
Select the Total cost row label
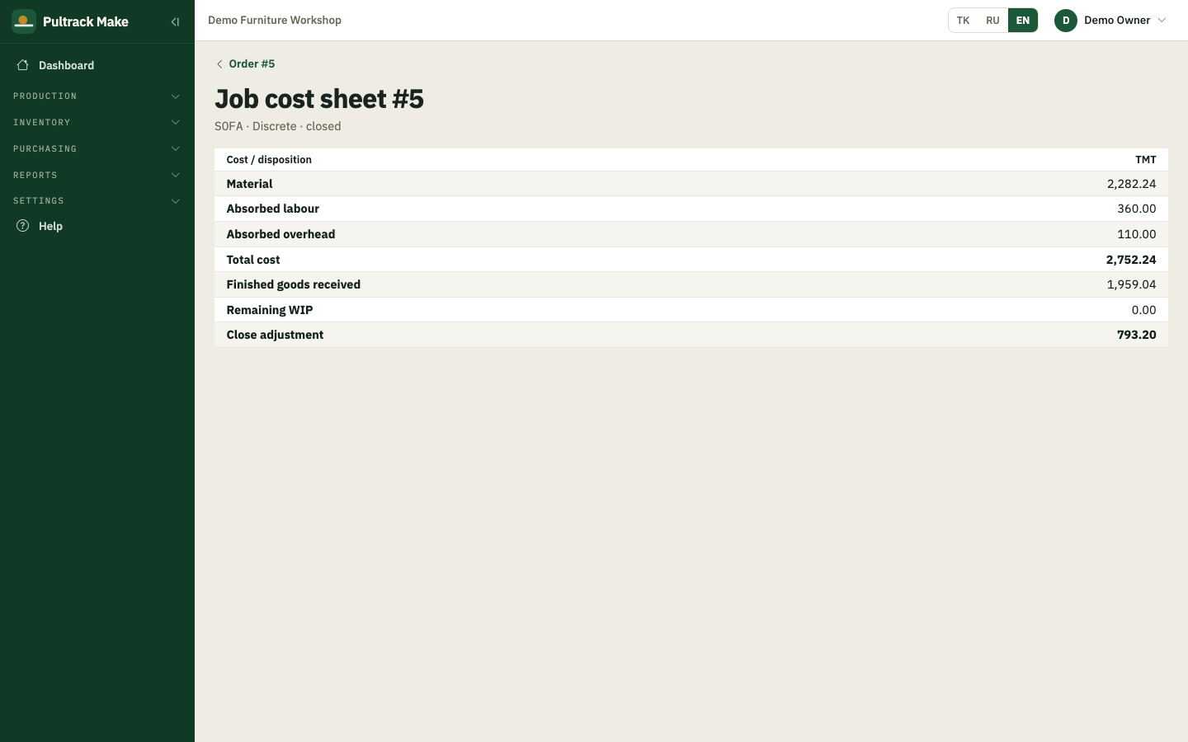pos(253,260)
